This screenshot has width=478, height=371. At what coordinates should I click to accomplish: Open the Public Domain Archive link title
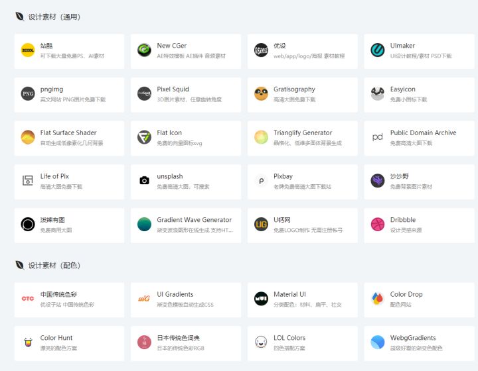coord(423,133)
